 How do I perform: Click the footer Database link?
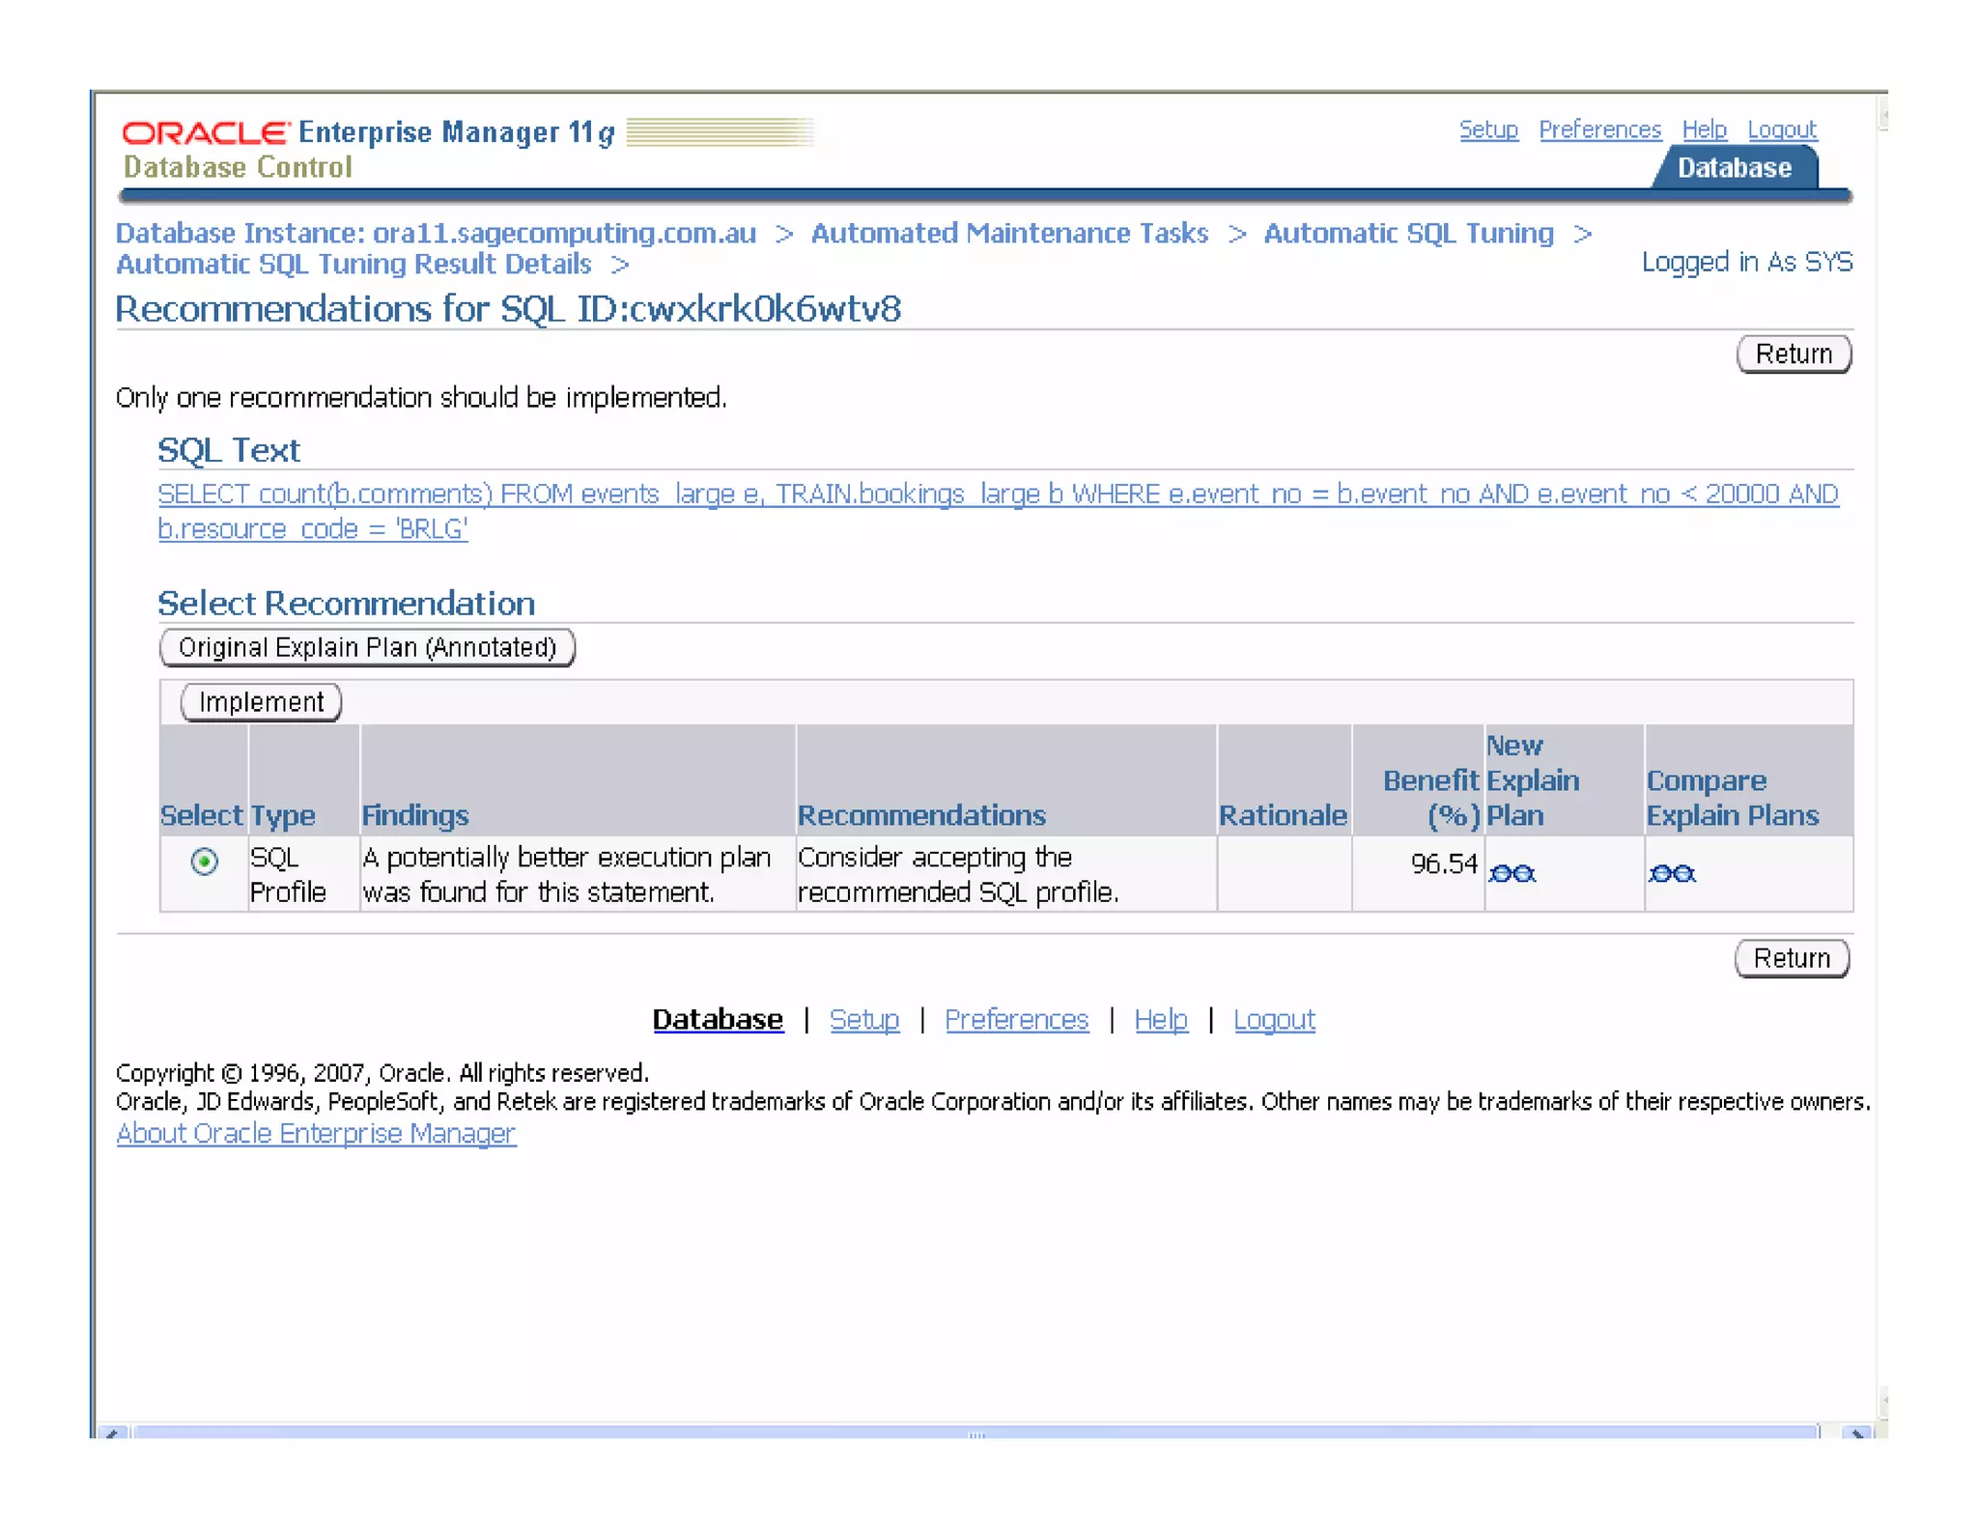pyautogui.click(x=718, y=1019)
